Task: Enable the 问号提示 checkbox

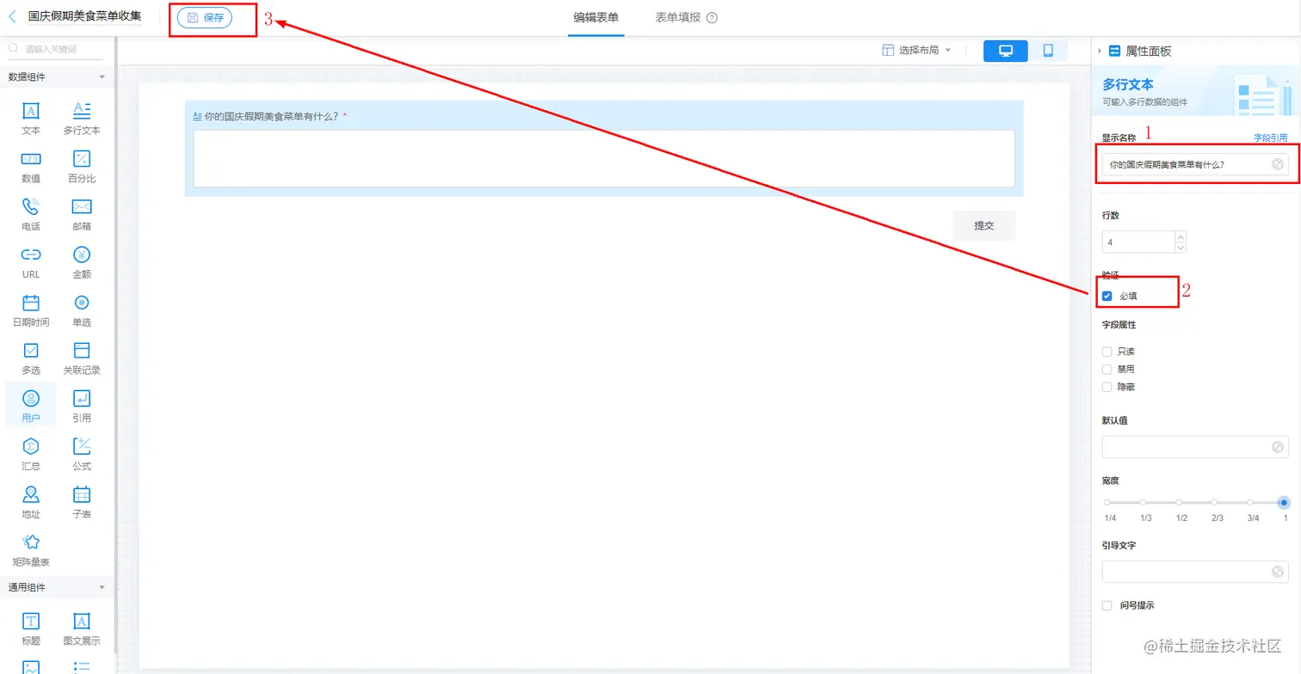Action: point(1107,605)
